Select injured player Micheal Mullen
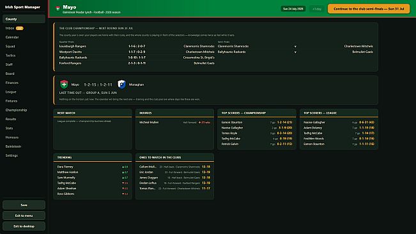 tap(149, 123)
